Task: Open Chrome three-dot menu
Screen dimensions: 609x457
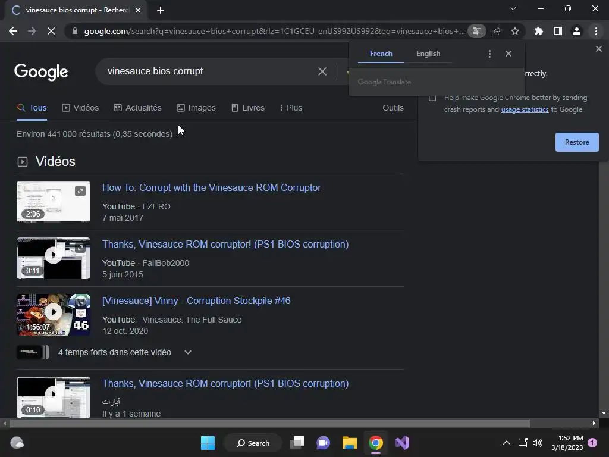Action: pos(596,31)
